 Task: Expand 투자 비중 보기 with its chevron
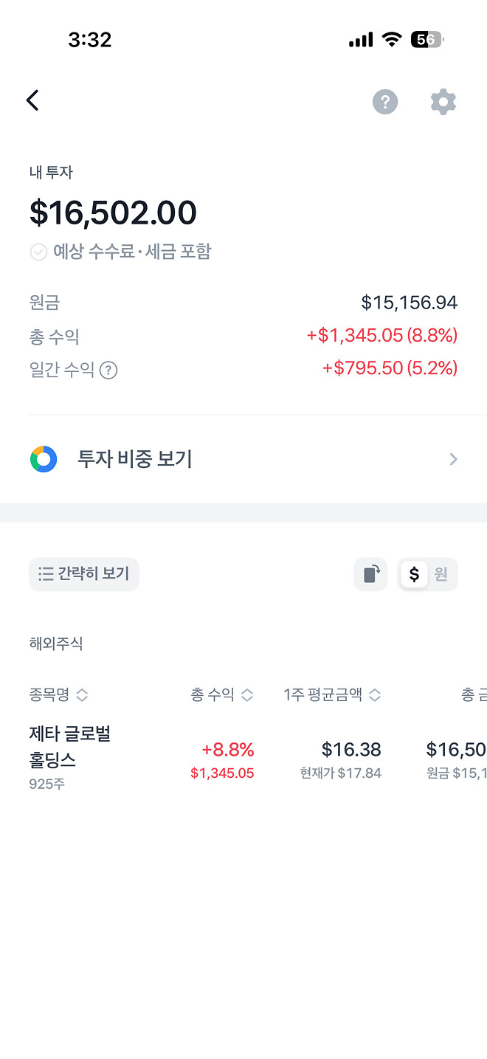[452, 459]
